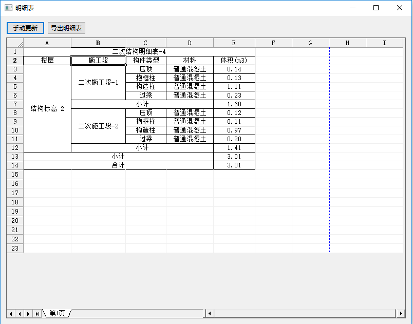Click volume value 0.97
The width and height of the screenshot is (413, 324).
234,130
